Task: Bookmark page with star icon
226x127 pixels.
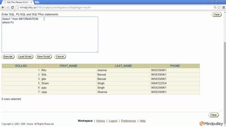Action: [219, 7]
